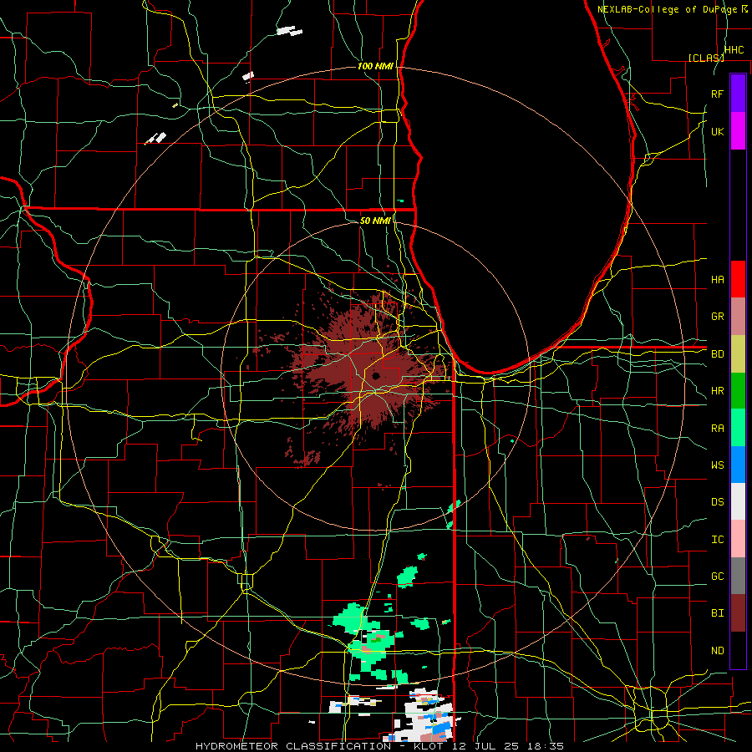
Task: Select the "ND" legend label
Action: point(718,651)
